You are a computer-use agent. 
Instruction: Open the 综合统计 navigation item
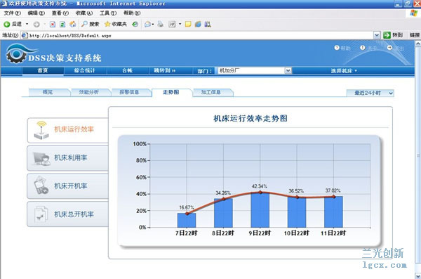pyautogui.click(x=85, y=70)
